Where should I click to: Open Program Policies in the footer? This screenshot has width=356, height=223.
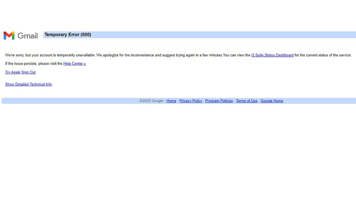(x=219, y=101)
